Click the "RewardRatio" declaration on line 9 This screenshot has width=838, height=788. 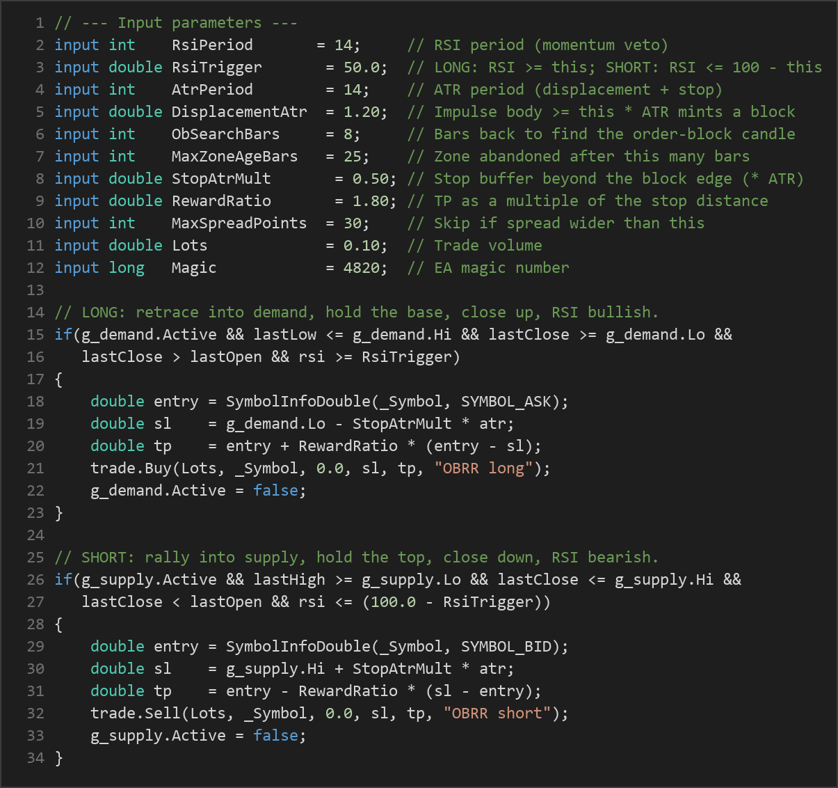point(221,201)
